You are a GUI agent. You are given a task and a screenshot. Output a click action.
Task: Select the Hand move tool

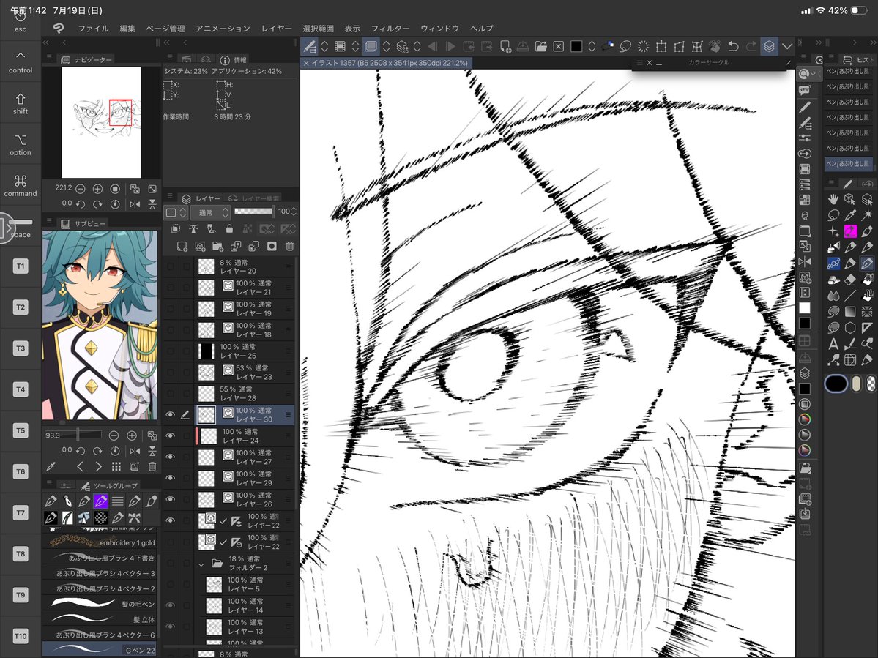pos(833,199)
